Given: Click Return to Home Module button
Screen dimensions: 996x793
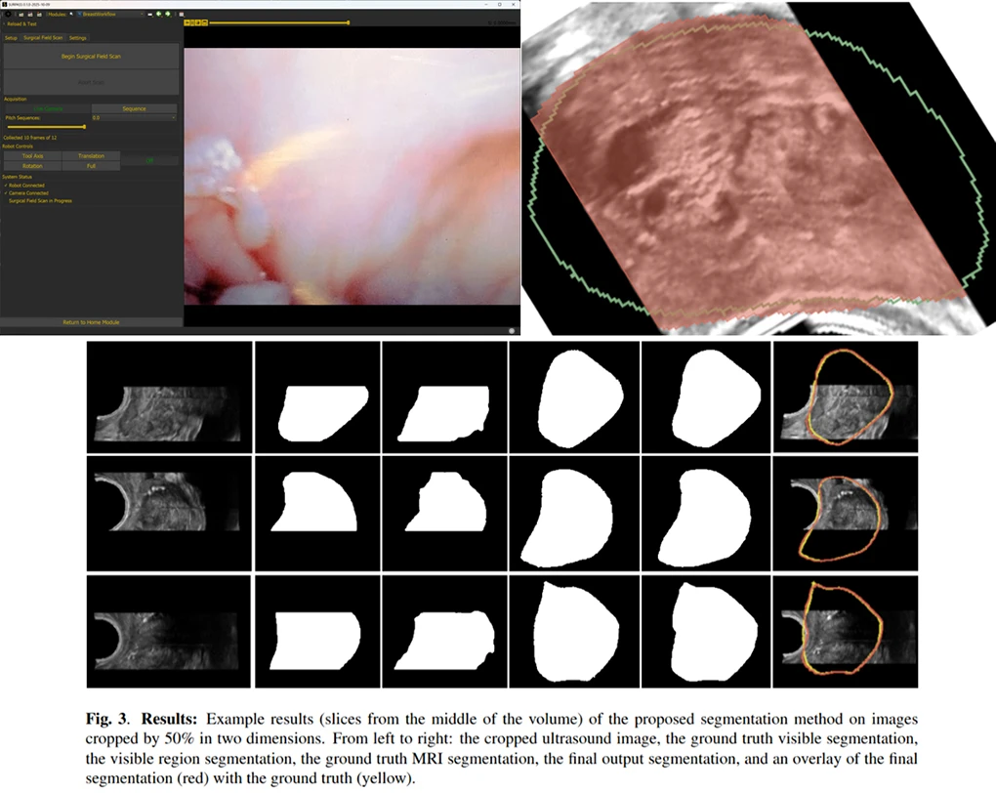Looking at the screenshot, I should click(91, 322).
